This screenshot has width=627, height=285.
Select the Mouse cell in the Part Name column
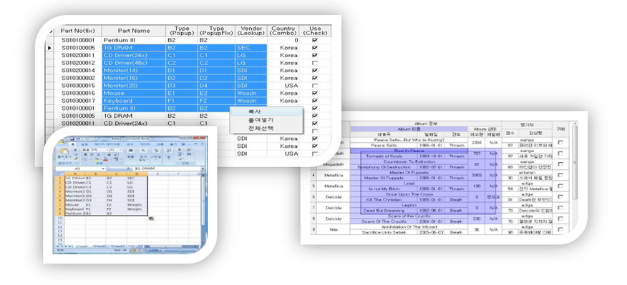click(x=134, y=94)
